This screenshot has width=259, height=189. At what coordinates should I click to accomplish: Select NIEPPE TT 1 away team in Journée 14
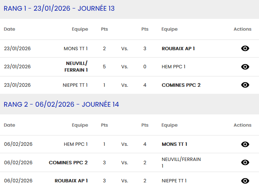coord(174,181)
